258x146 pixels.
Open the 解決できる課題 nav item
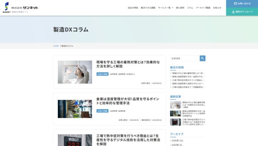pos(148,8)
